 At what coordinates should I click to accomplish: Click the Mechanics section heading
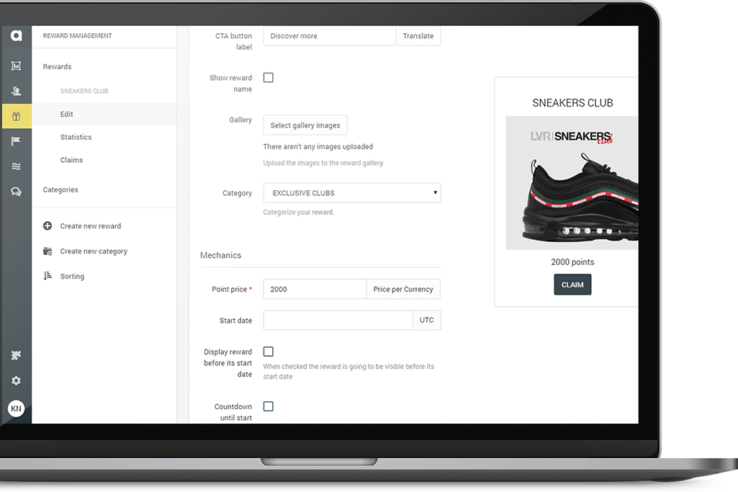(220, 255)
